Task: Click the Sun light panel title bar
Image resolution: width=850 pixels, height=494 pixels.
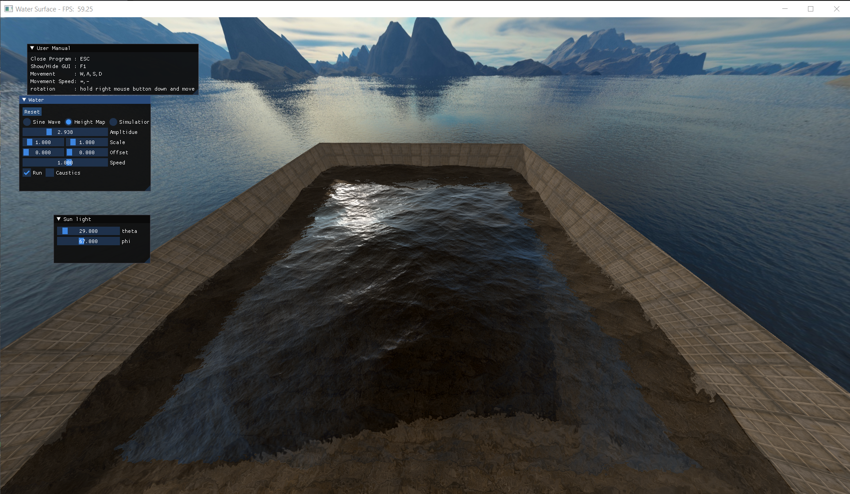Action: tap(102, 219)
